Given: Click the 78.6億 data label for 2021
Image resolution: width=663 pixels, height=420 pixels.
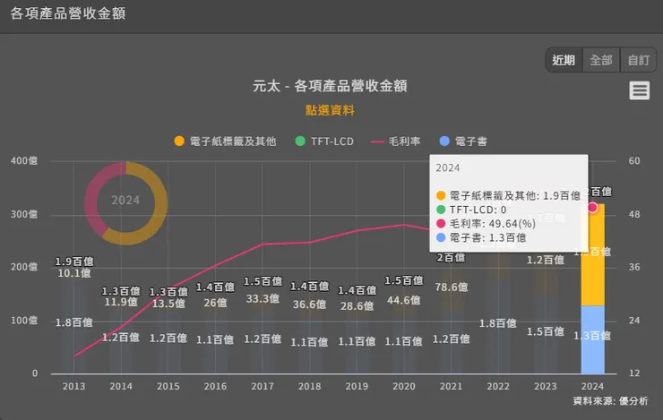Looking at the screenshot, I should 452,287.
